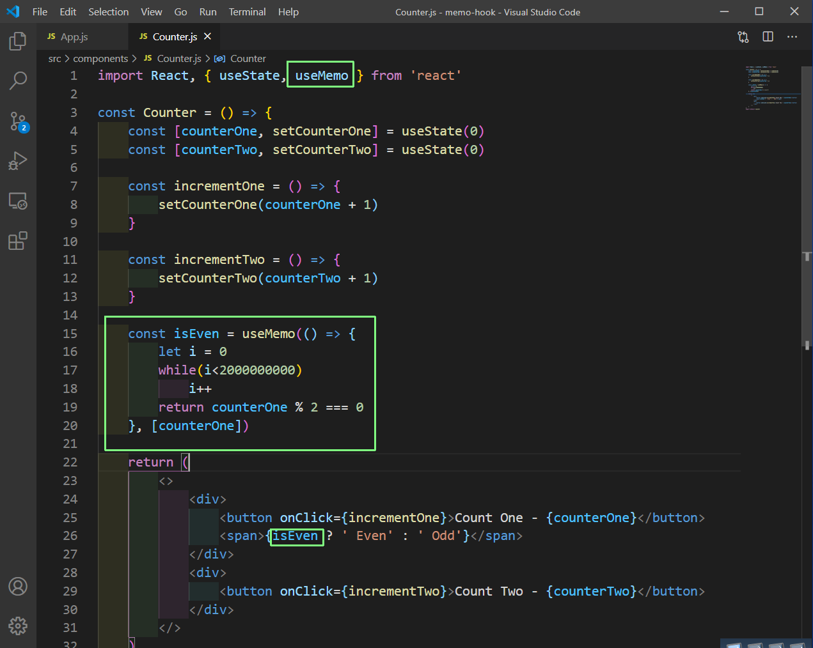
Task: Click the components breadcrumb segment
Action: click(100, 59)
